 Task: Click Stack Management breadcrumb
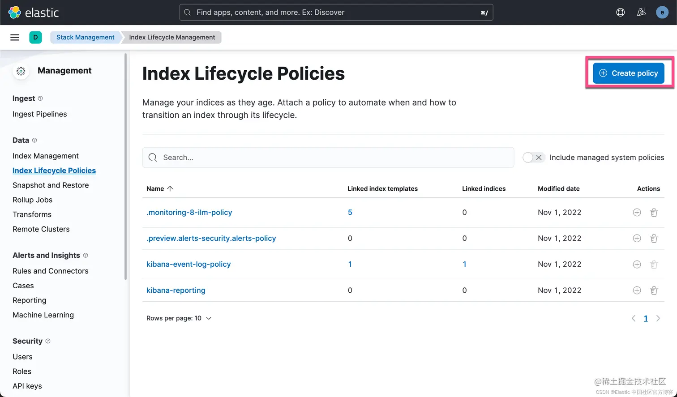point(85,37)
